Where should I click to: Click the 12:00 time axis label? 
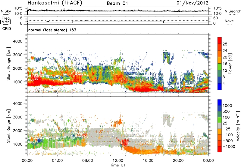[118, 161]
